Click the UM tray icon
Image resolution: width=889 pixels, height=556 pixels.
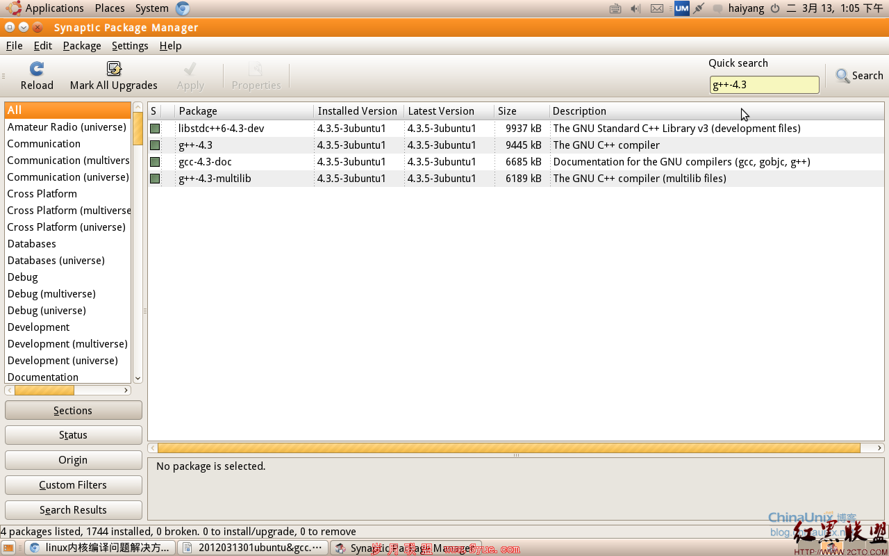[681, 8]
